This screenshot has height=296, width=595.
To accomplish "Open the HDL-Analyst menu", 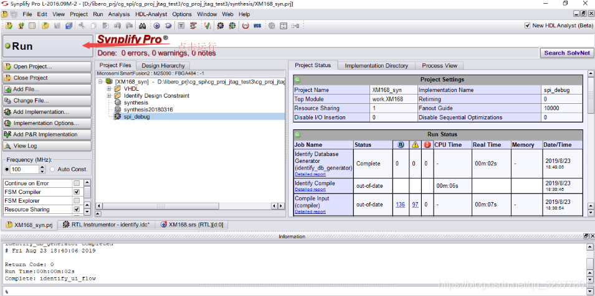I will pos(151,14).
